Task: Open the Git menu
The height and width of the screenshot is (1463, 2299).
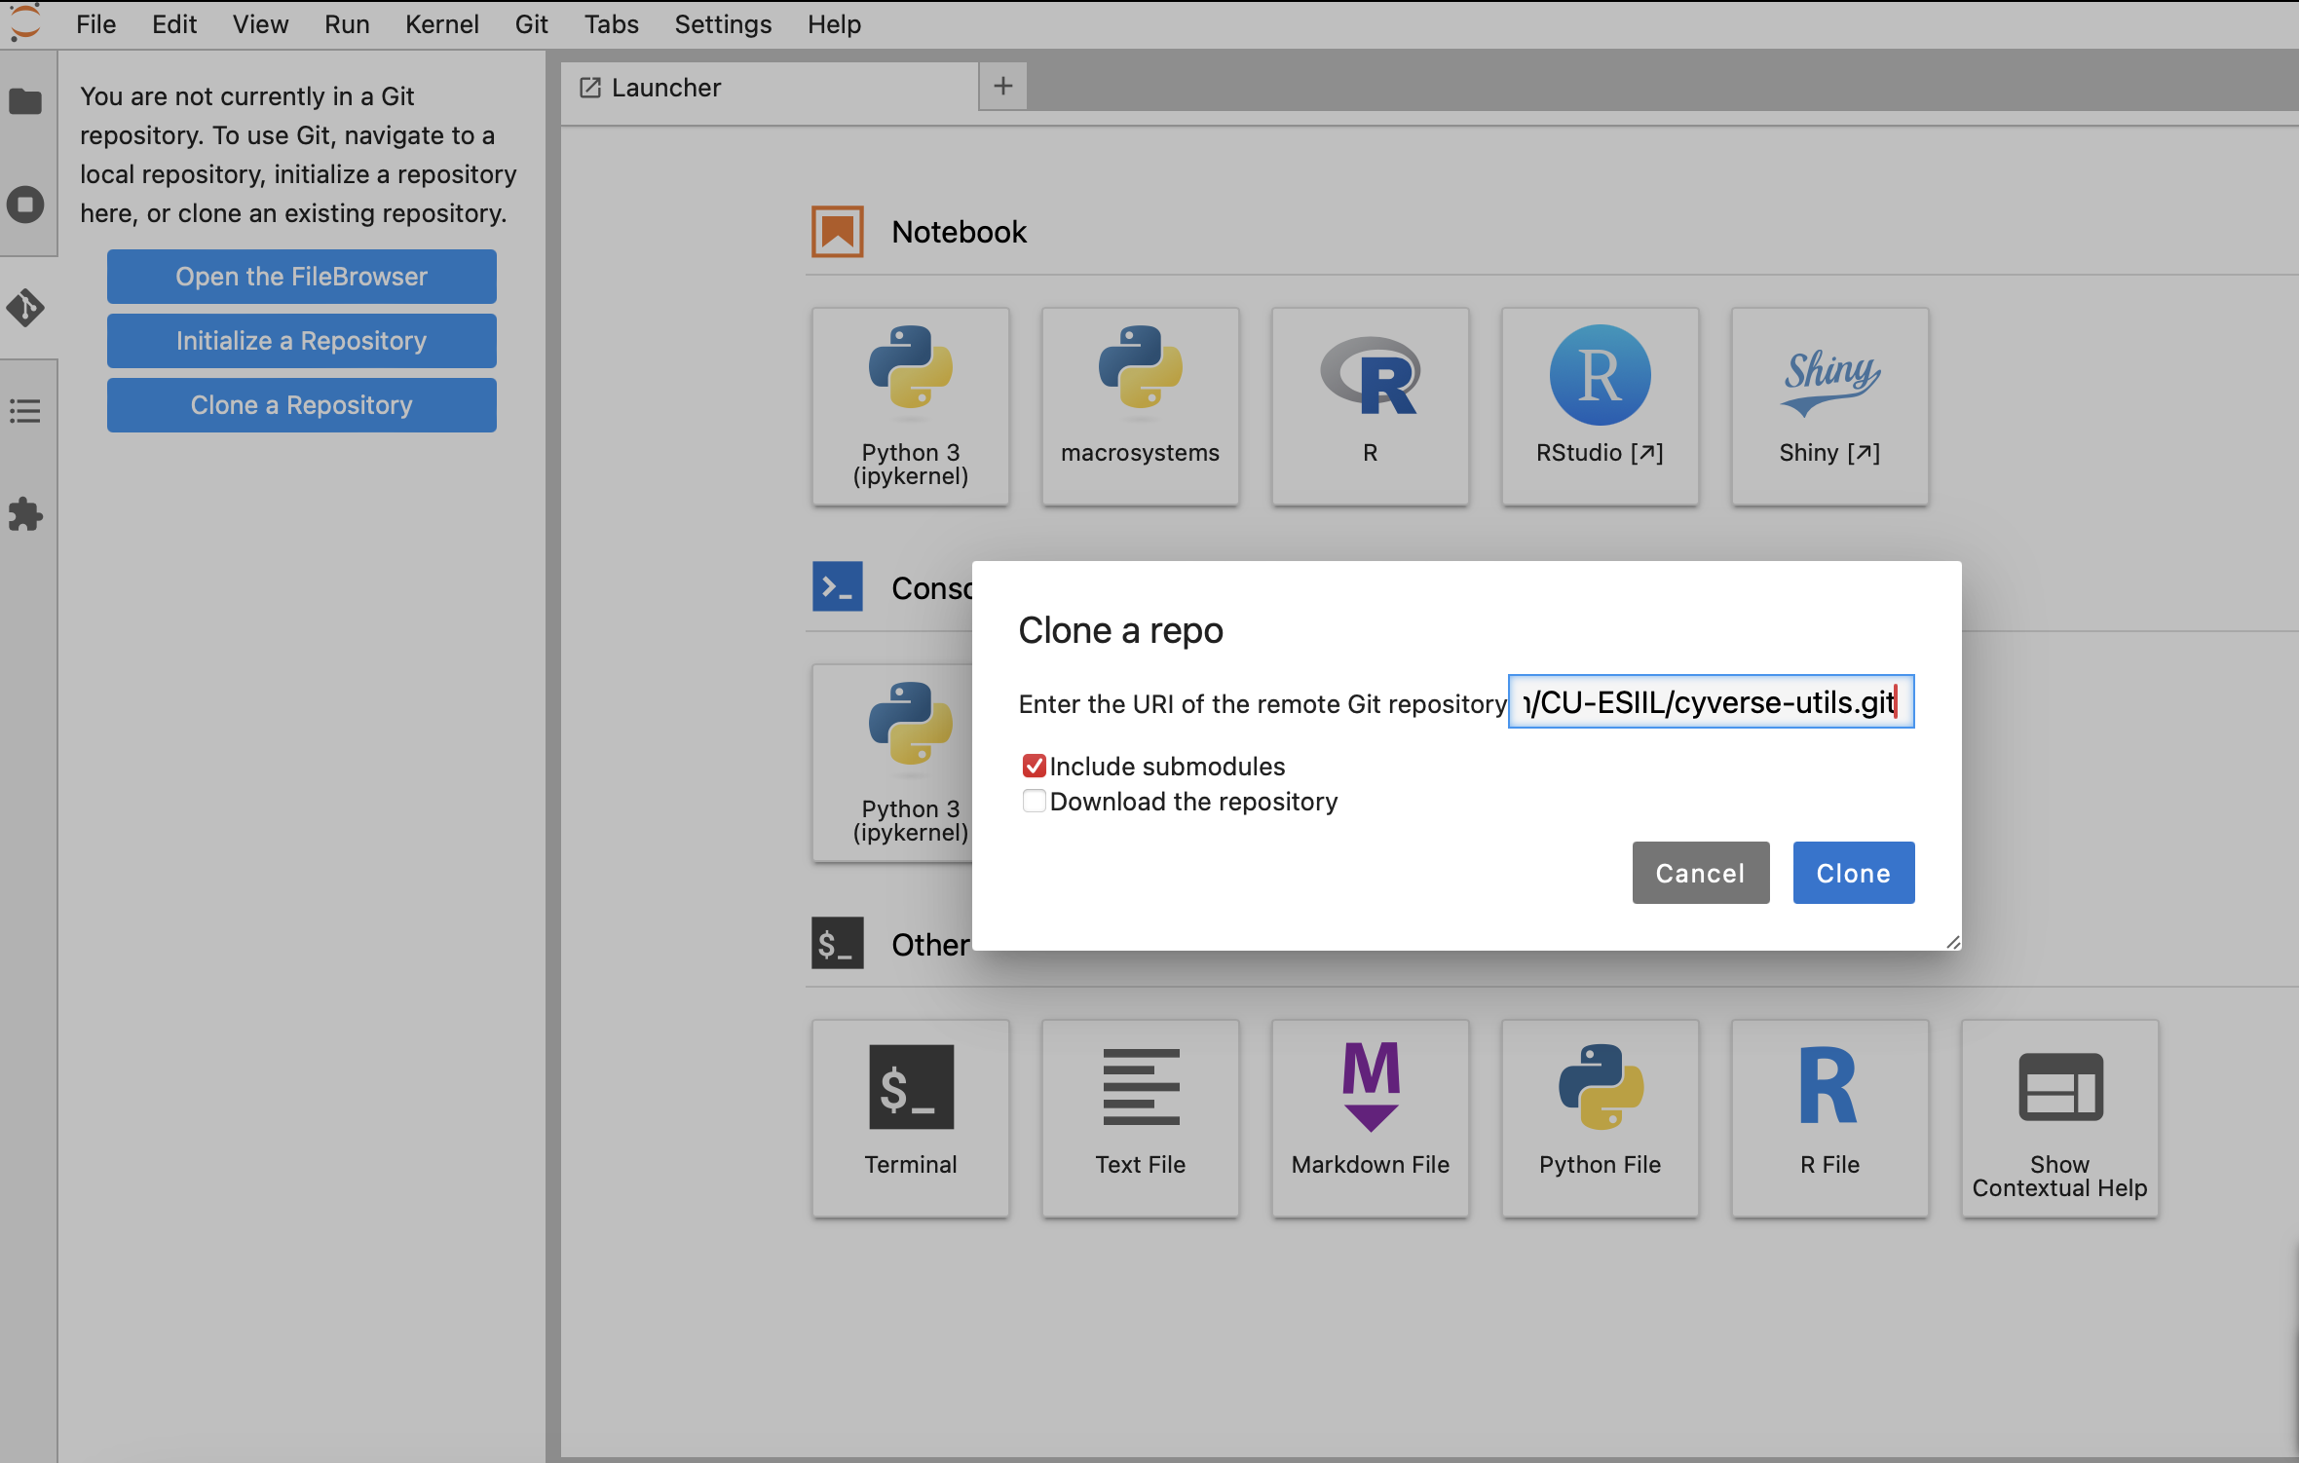Action: click(x=531, y=24)
